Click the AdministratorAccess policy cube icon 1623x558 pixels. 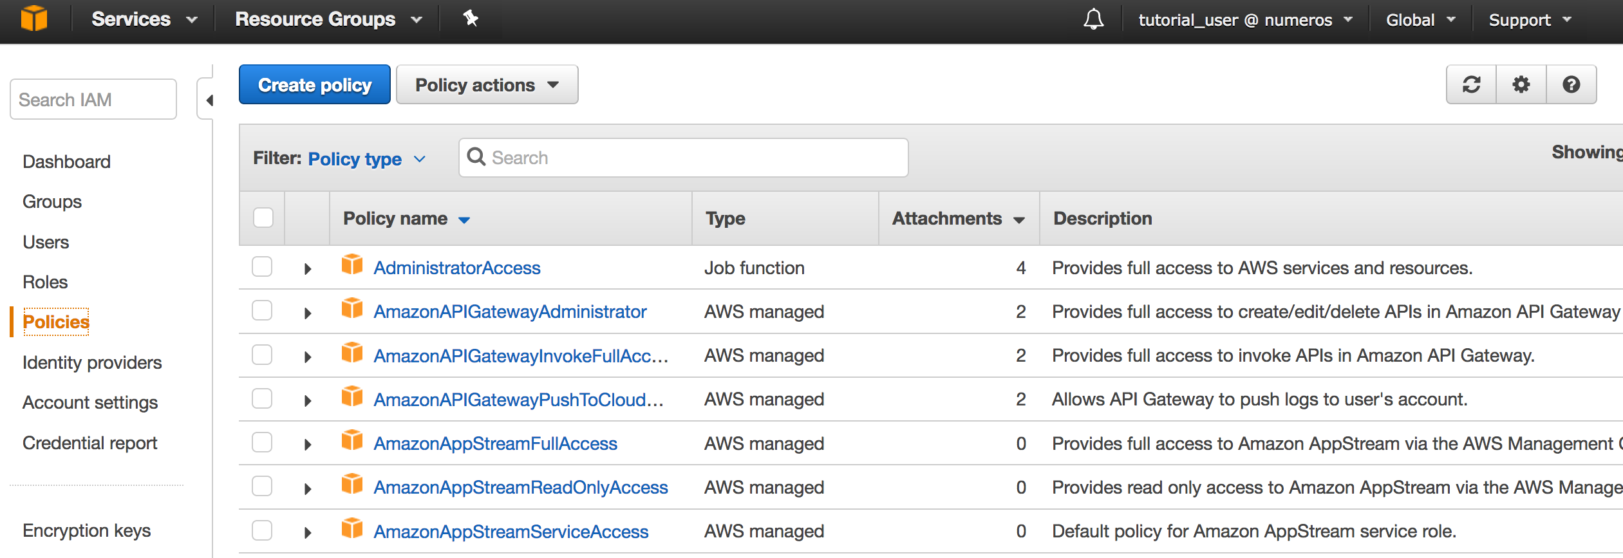point(352,265)
